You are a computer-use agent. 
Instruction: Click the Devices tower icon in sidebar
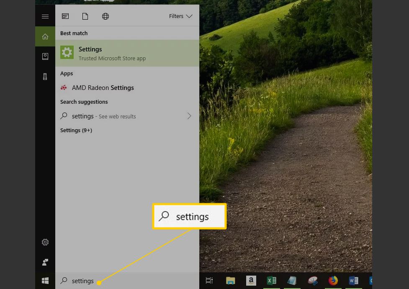[45, 77]
